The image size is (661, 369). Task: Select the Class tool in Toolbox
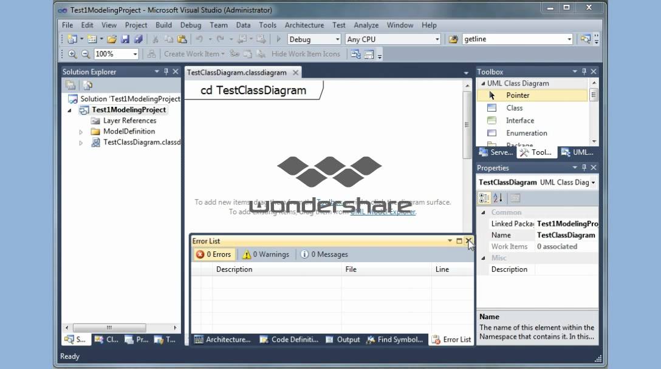tap(532, 108)
